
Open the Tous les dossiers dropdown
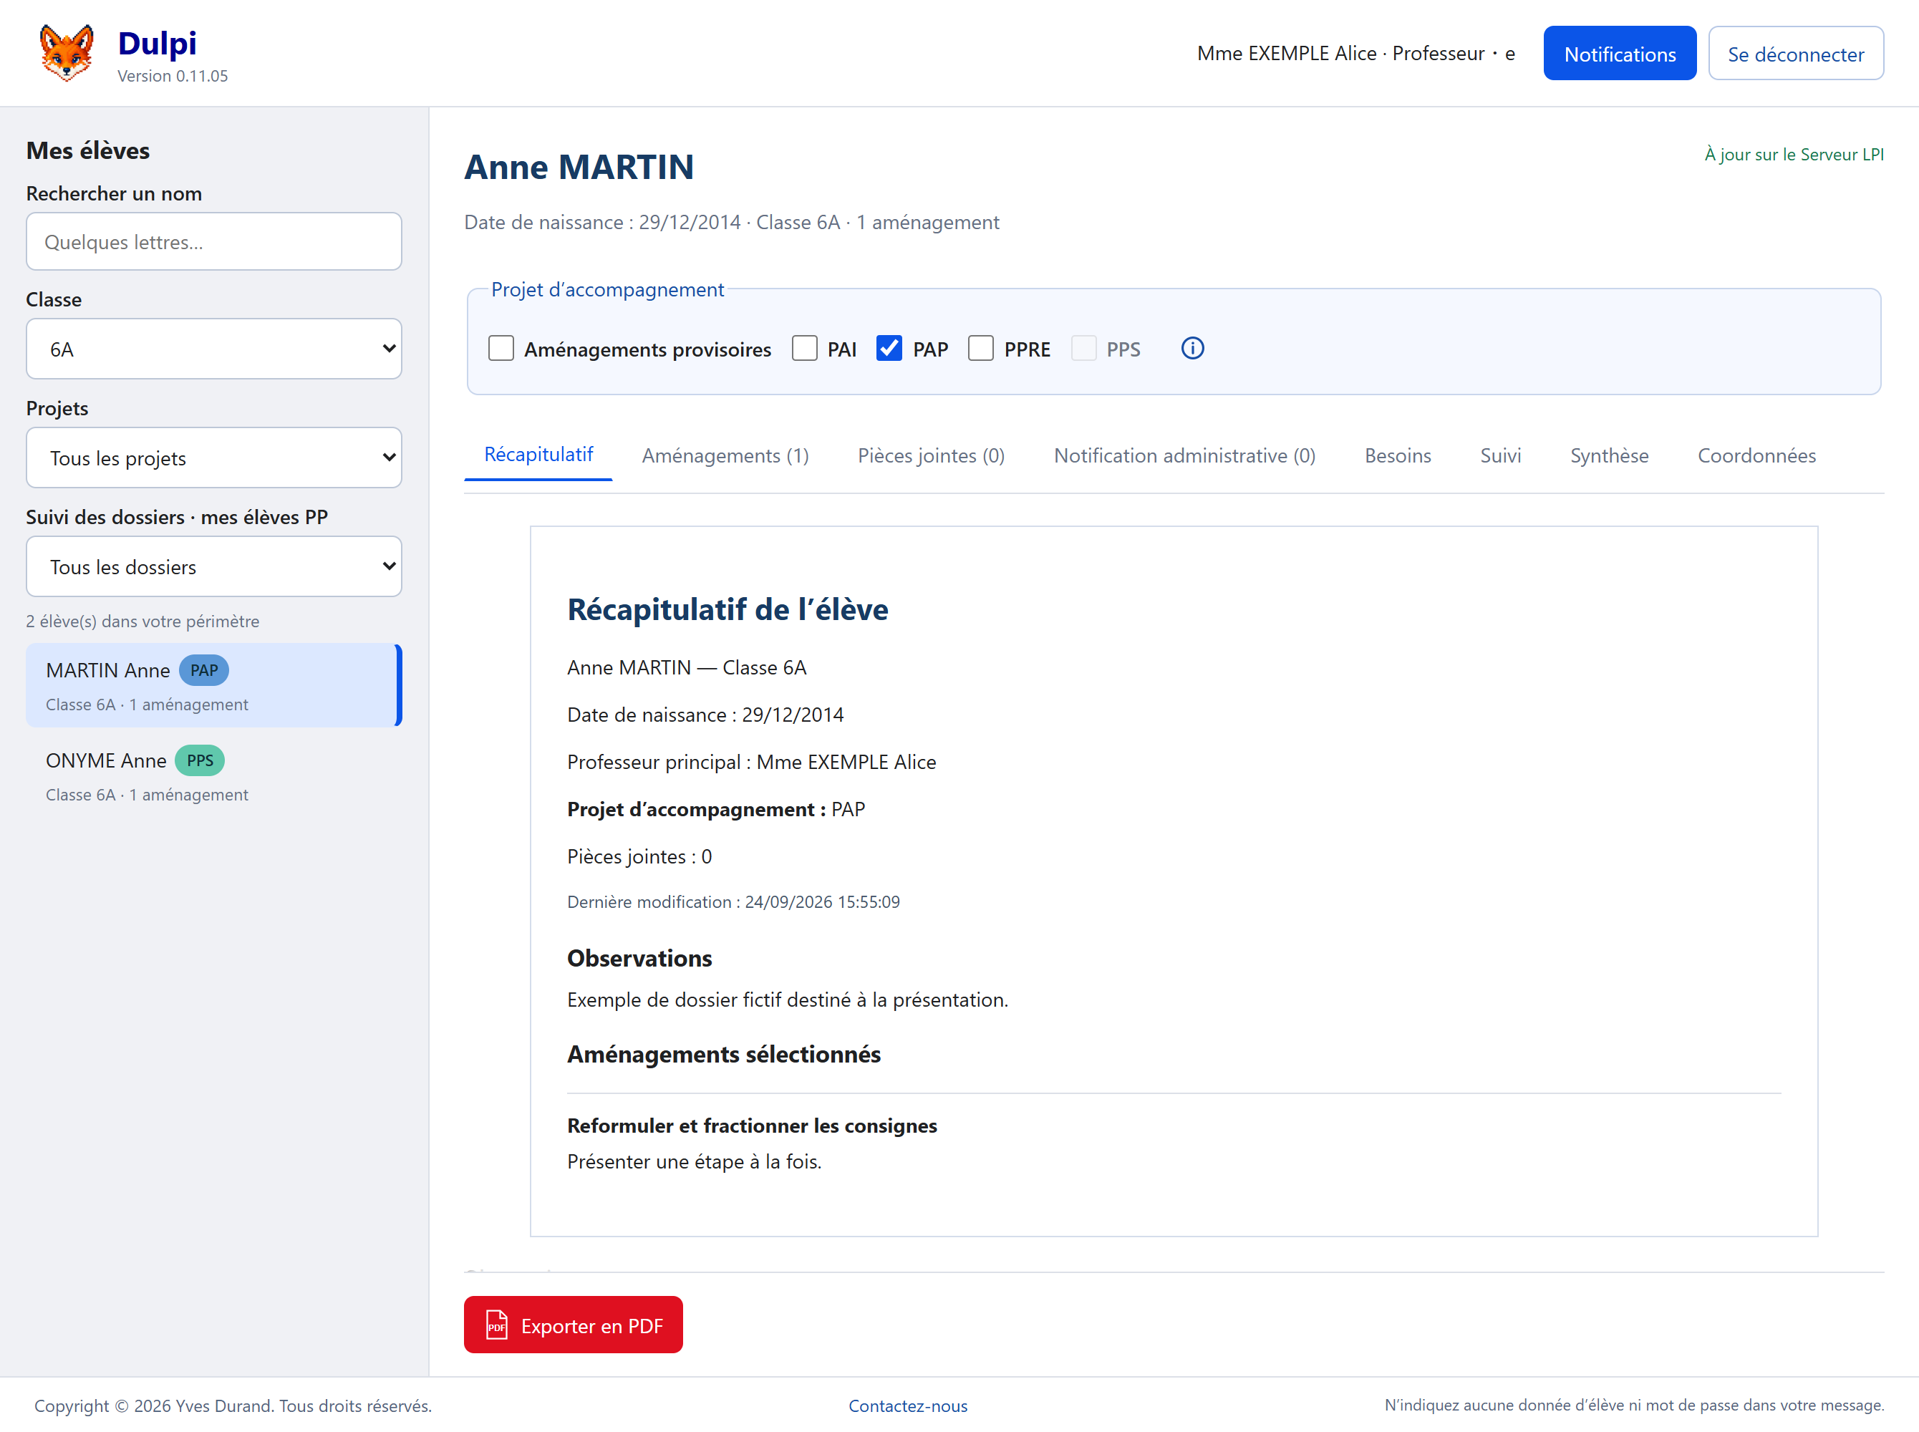click(214, 566)
